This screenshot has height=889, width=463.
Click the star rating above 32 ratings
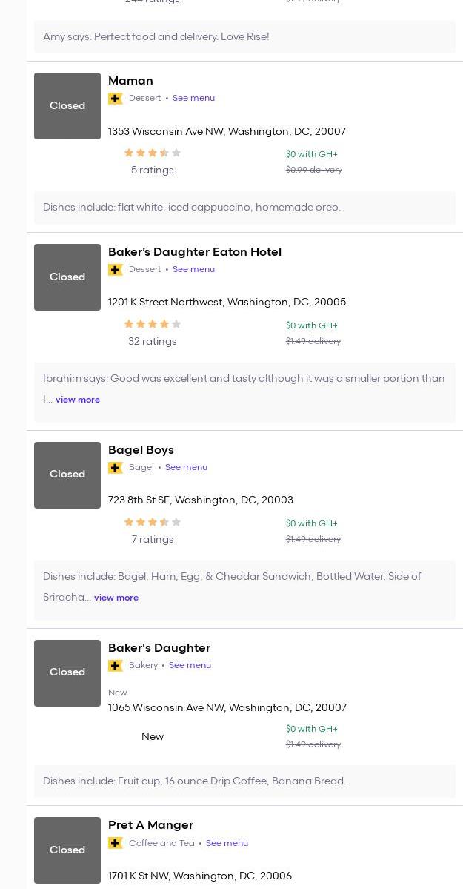152,324
